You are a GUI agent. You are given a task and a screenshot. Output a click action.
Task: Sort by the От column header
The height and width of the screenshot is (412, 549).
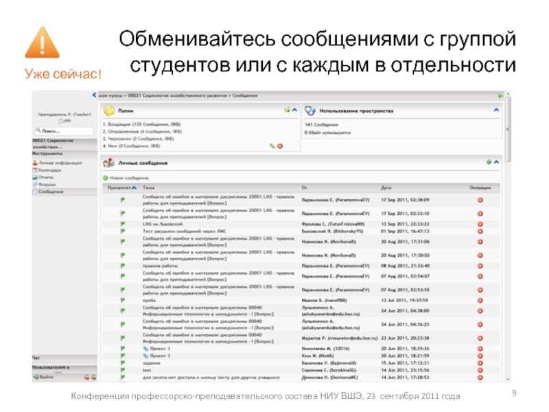[304, 187]
